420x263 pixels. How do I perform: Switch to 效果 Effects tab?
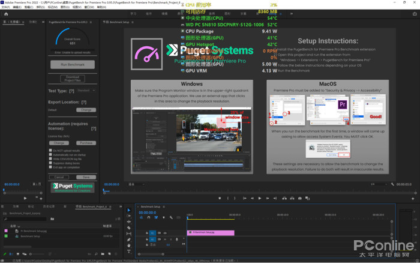[16, 207]
